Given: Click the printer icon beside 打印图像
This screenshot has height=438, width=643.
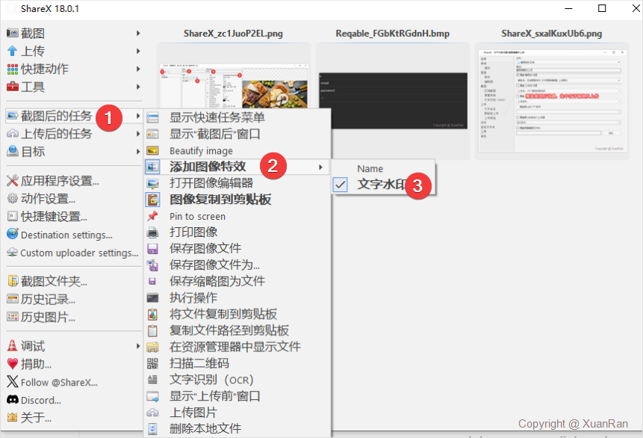Looking at the screenshot, I should click(152, 232).
